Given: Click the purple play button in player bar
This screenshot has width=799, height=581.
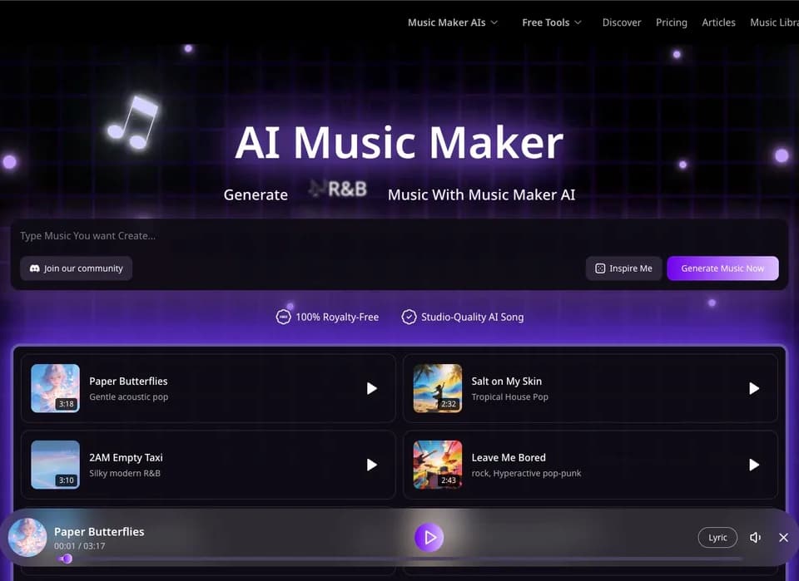Looking at the screenshot, I should 429,537.
